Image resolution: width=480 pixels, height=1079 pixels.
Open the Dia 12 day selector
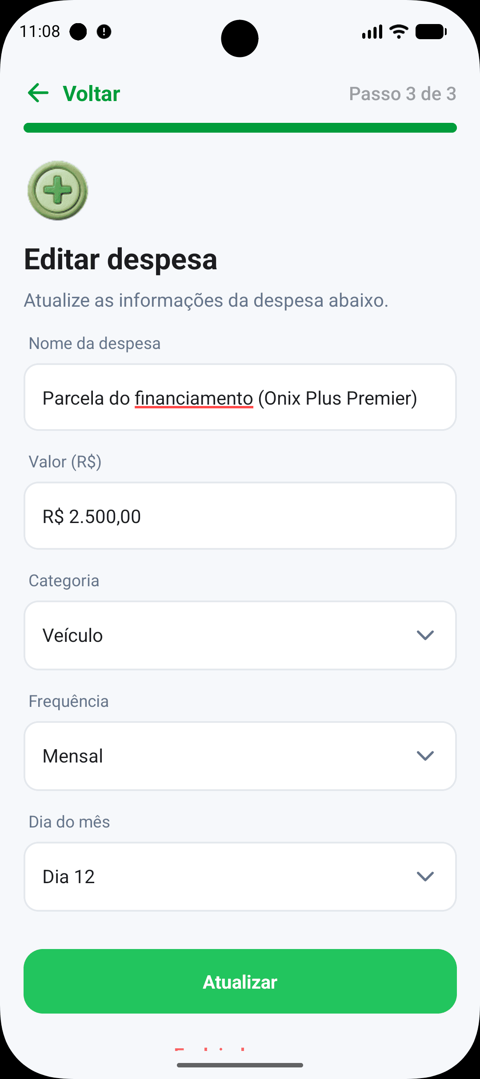[x=240, y=876]
